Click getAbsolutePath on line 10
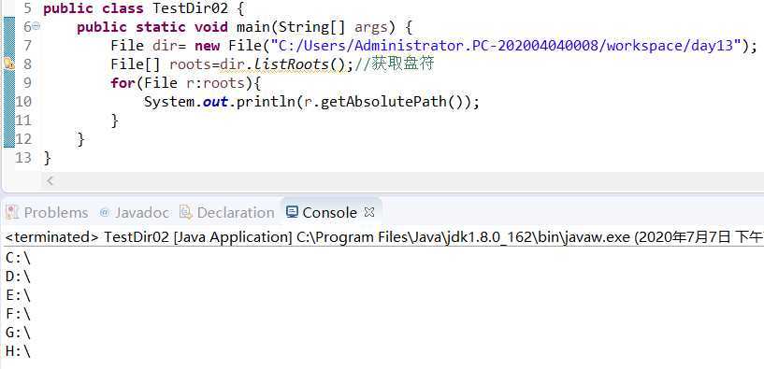The width and height of the screenshot is (764, 369). pyautogui.click(x=383, y=102)
